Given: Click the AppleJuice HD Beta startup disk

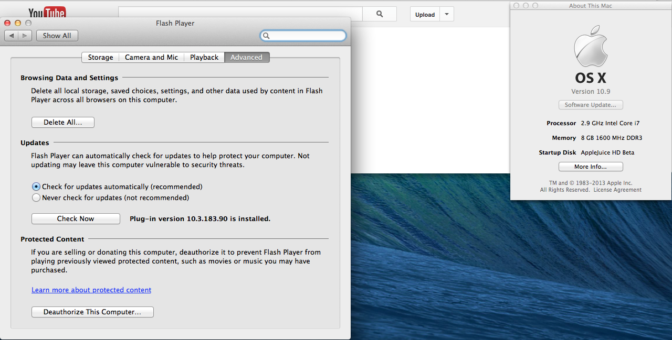Looking at the screenshot, I should [607, 152].
